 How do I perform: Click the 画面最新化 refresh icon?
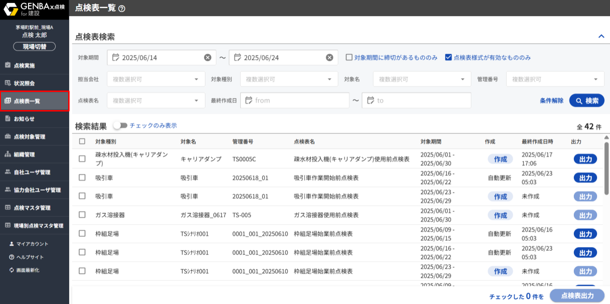(11, 270)
